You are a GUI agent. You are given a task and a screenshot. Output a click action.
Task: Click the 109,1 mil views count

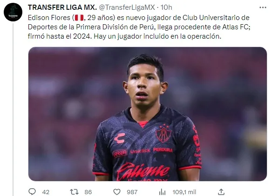coord(184,192)
